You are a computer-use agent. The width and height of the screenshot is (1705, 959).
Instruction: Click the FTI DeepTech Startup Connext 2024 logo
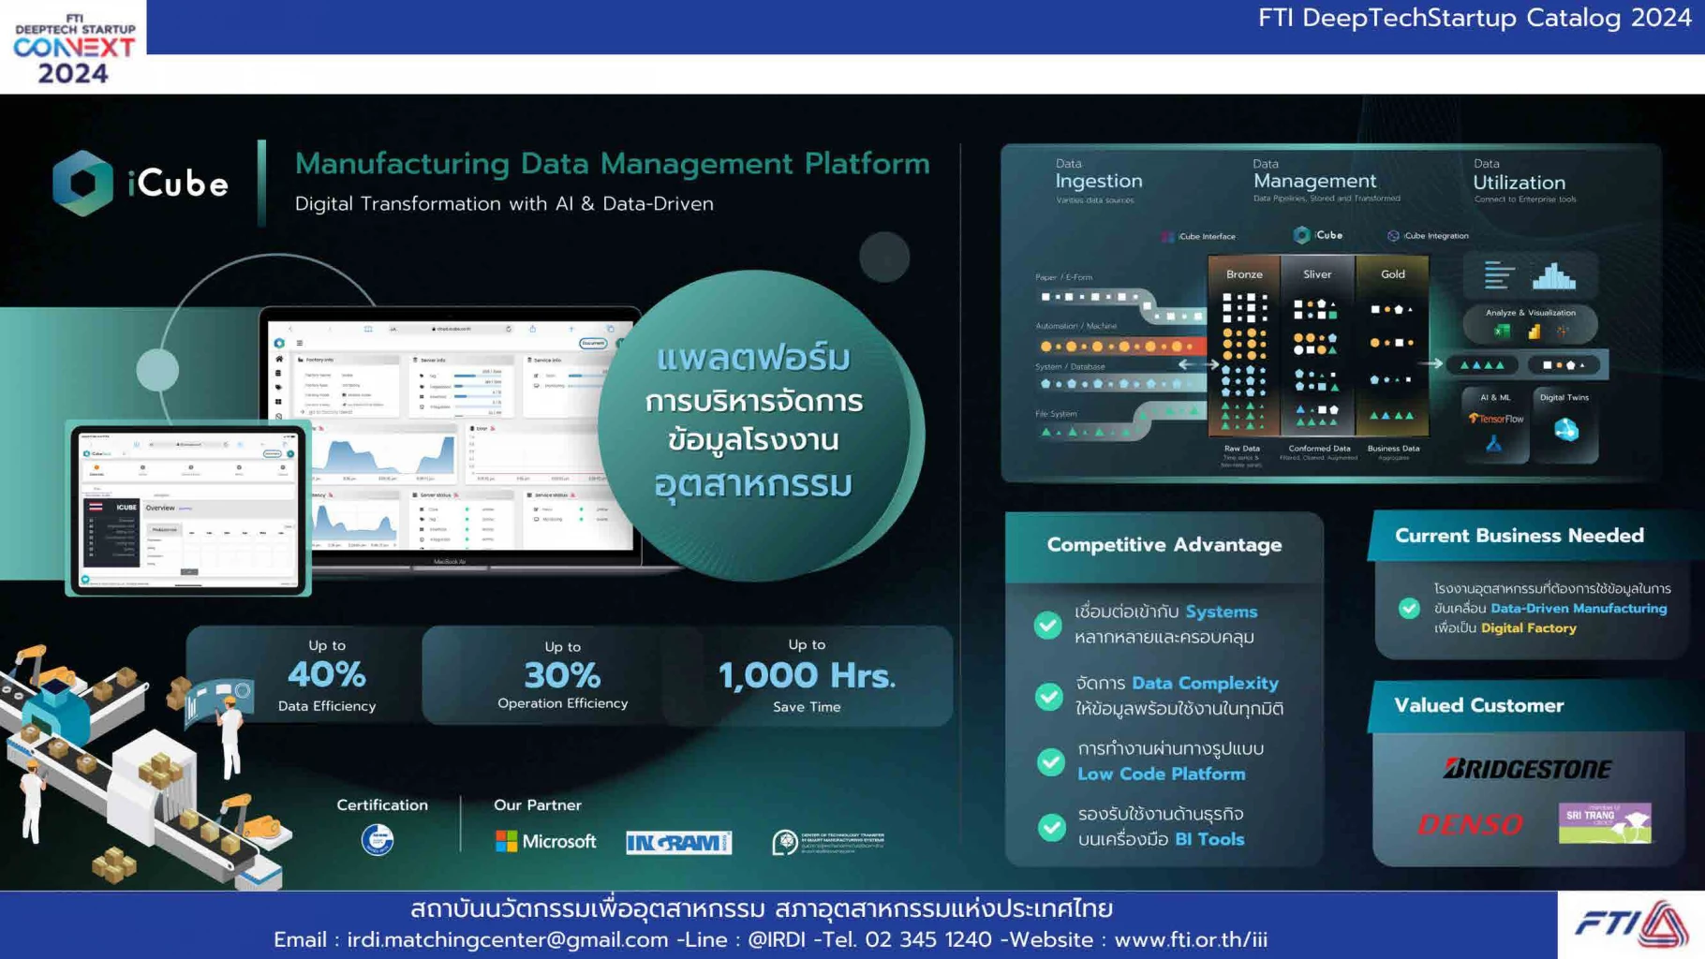[x=73, y=48]
